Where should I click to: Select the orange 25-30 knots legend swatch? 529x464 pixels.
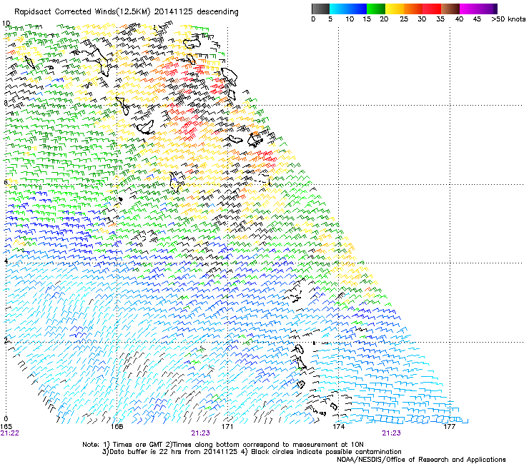tap(413, 9)
